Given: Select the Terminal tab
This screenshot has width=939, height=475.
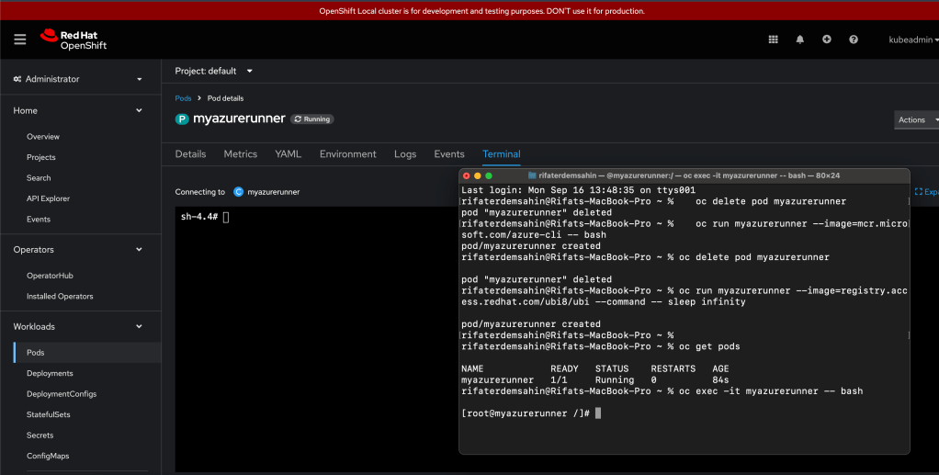Looking at the screenshot, I should pyautogui.click(x=502, y=154).
